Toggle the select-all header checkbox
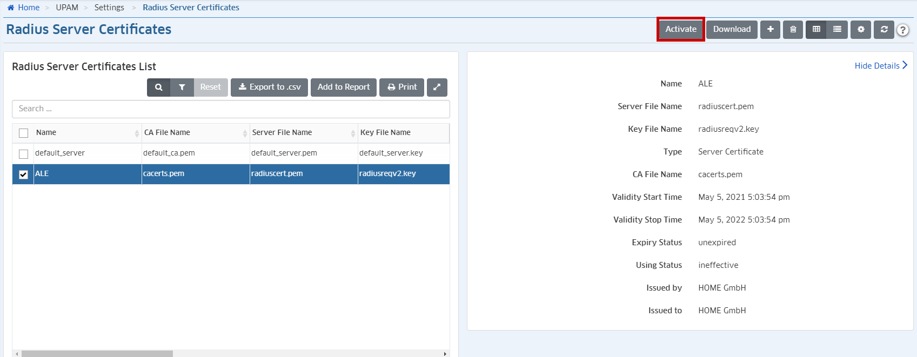The width and height of the screenshot is (917, 357). (23, 133)
